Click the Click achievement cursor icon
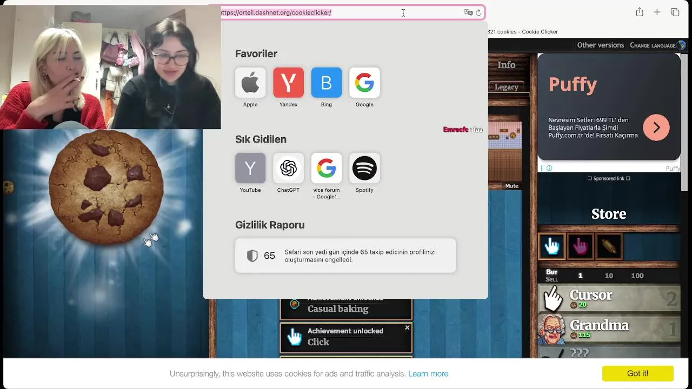The width and height of the screenshot is (692, 389). (295, 336)
